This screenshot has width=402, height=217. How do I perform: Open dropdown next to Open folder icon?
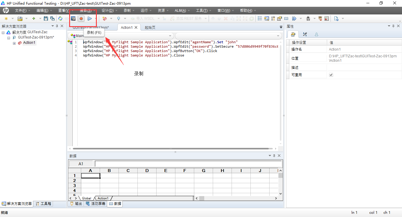pos(26,19)
